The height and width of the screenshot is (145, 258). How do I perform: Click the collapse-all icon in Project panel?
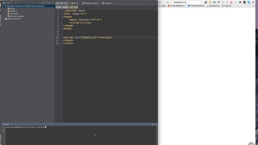(46, 3)
